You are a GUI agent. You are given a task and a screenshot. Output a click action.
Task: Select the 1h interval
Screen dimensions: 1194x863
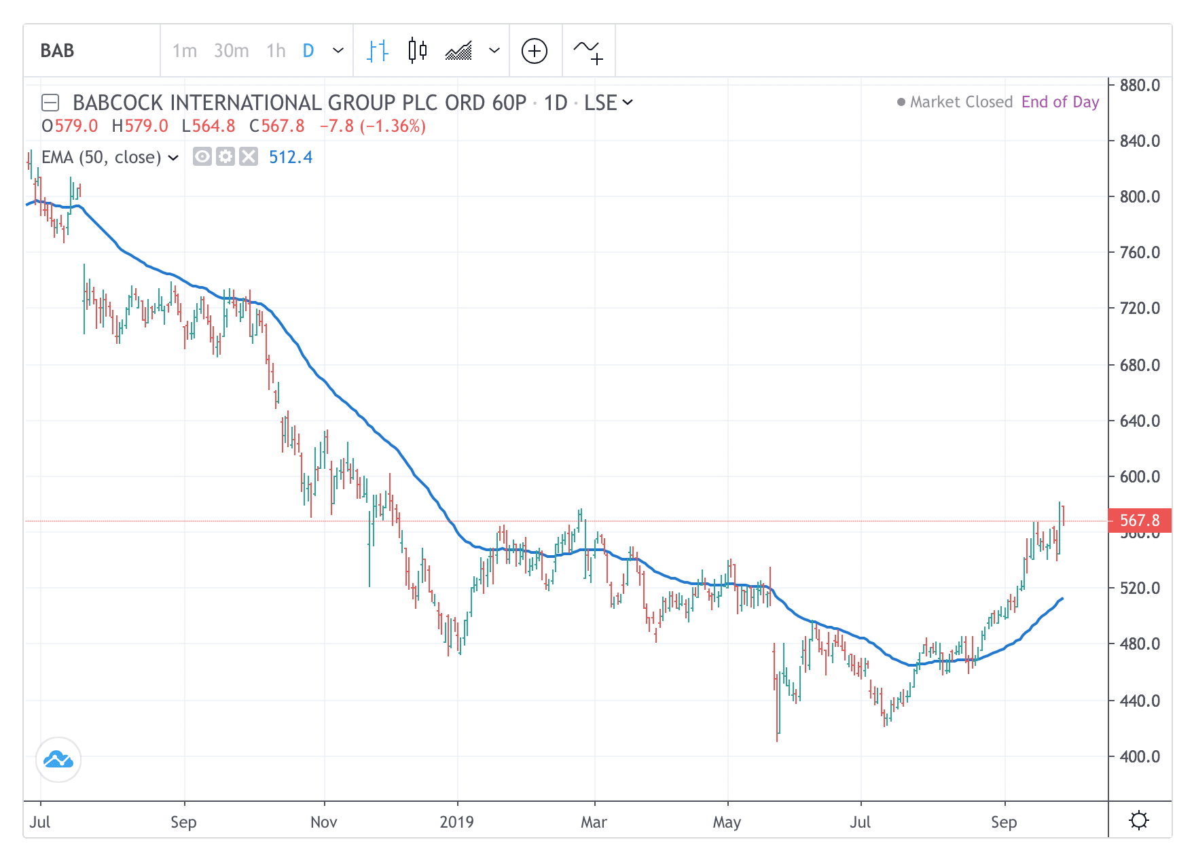pyautogui.click(x=276, y=51)
